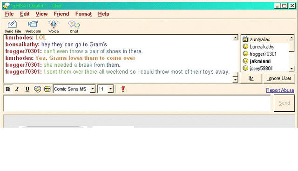Toggle Underline text formatting

click(27, 89)
